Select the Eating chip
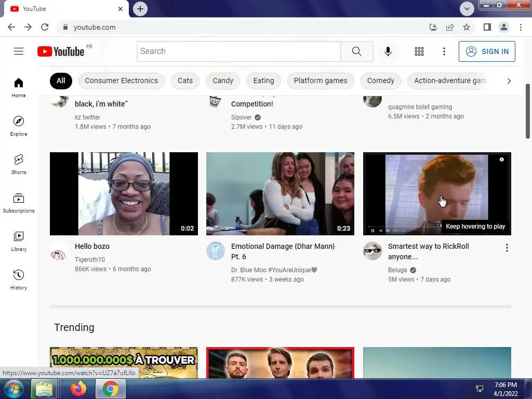 [263, 81]
